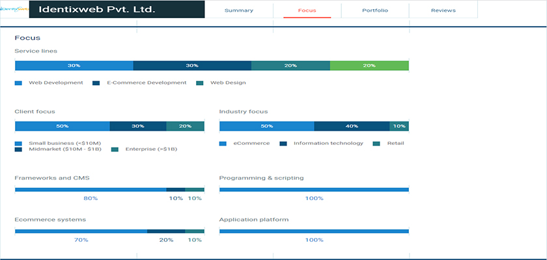Click the Ecommerce systems heading
Image resolution: width=547 pixels, height=260 pixels.
click(50, 220)
